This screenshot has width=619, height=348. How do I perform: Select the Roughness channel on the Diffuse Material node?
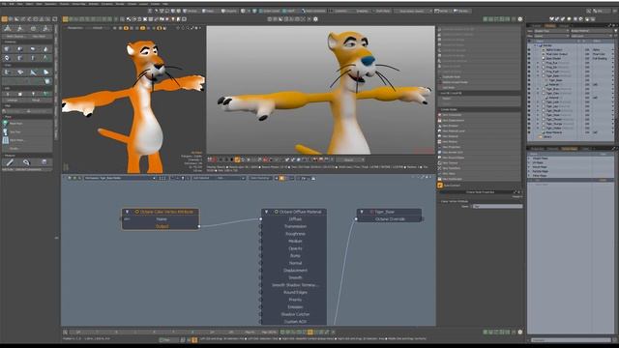point(295,234)
